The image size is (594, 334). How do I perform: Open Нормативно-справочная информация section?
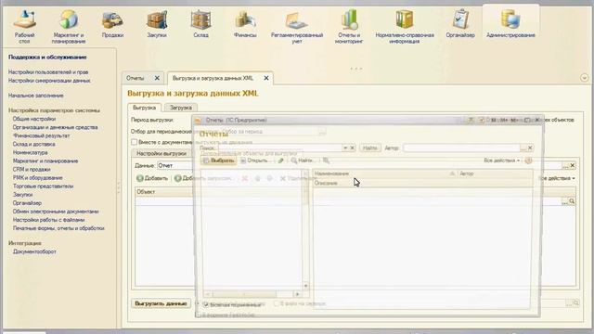coord(405,27)
